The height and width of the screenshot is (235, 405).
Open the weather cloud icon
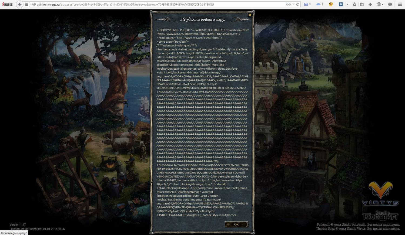pyautogui.click(x=318, y=4)
